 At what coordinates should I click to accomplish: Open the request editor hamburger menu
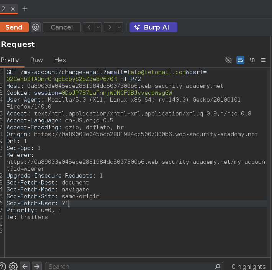point(263,60)
